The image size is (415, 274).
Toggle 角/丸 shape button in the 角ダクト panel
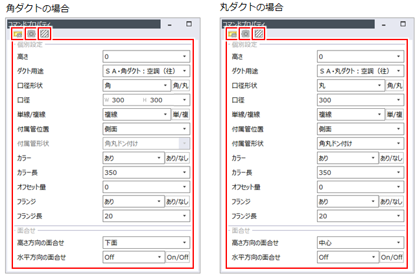point(181,86)
